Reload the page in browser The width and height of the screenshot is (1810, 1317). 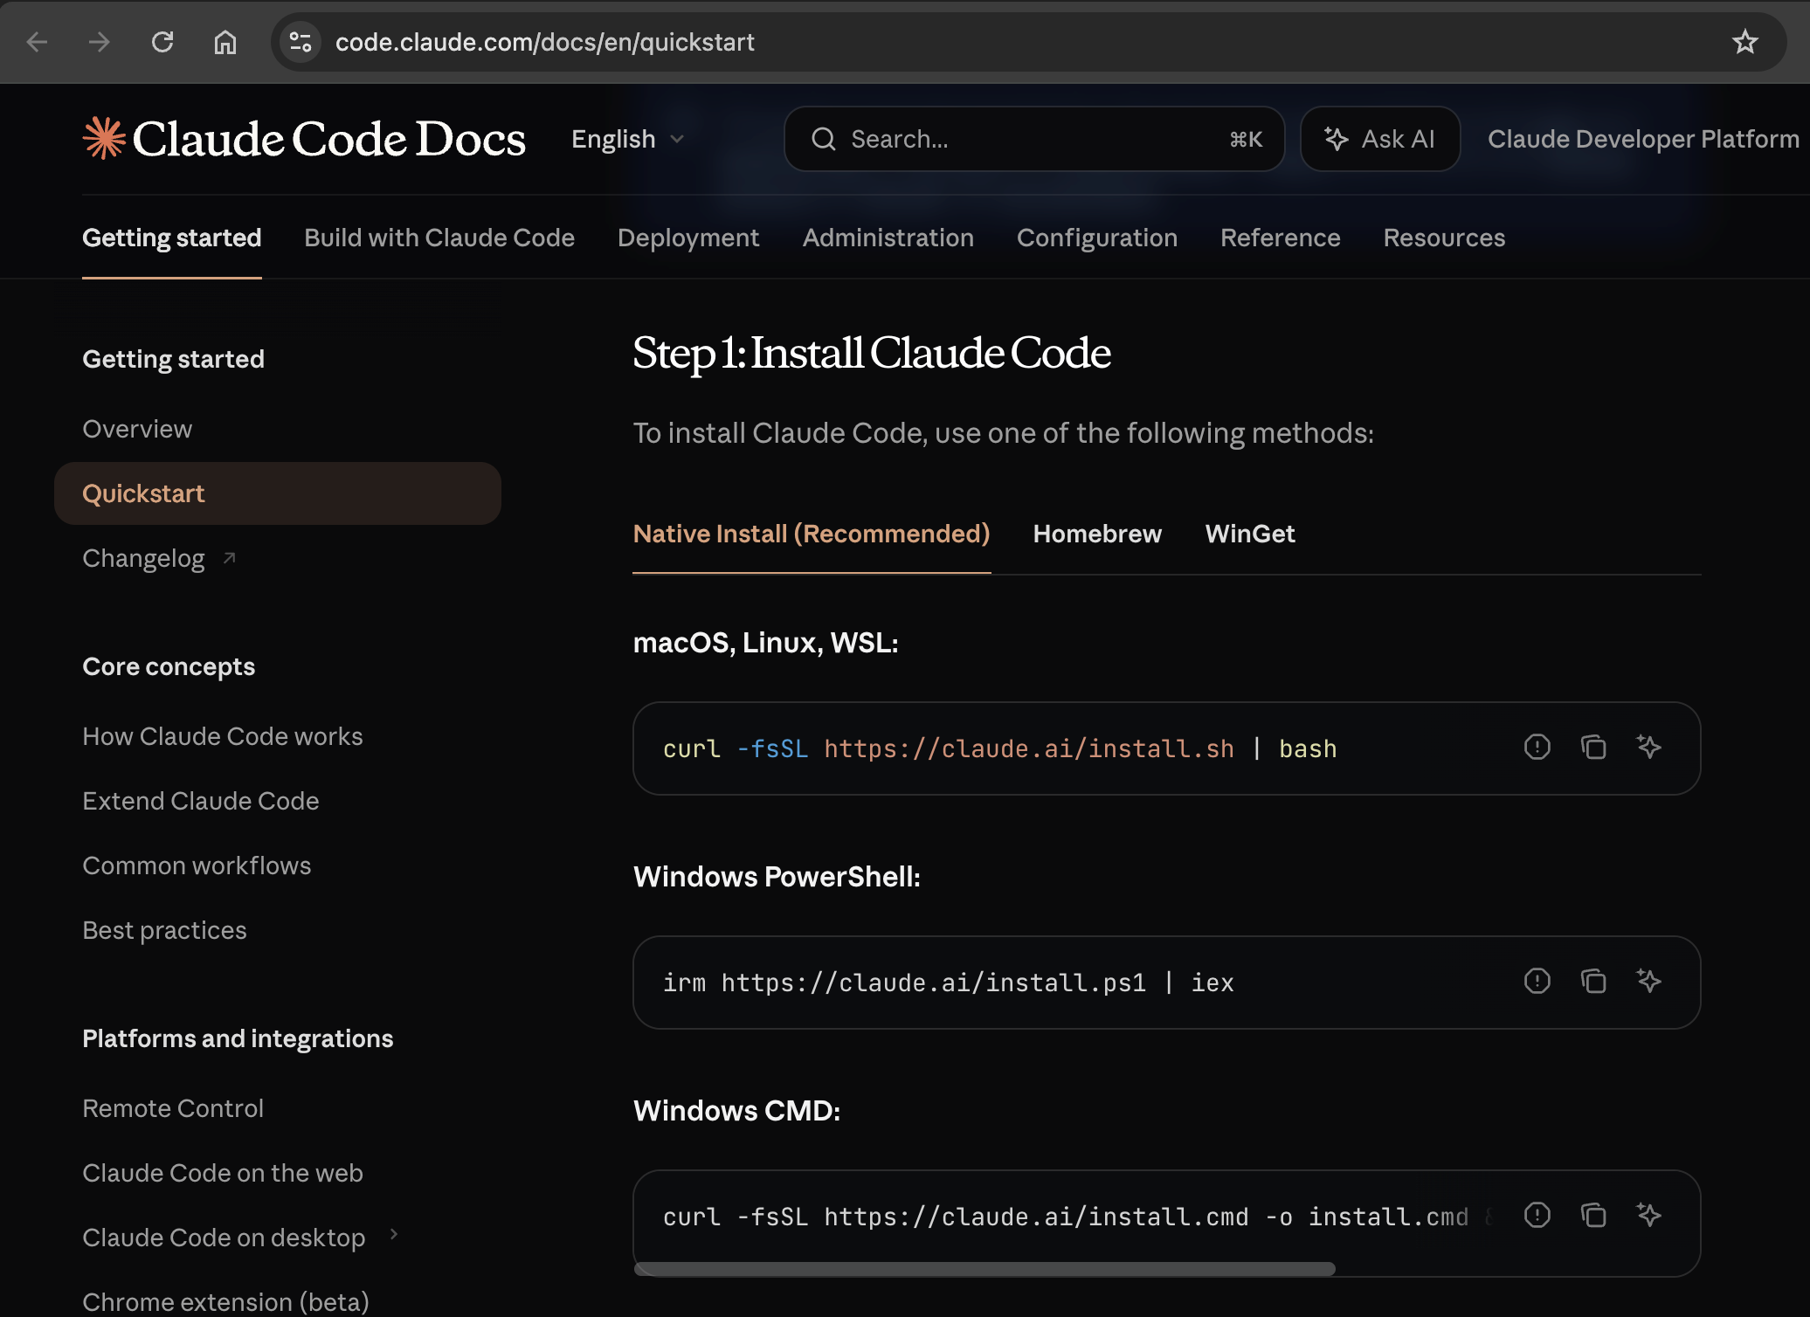(x=162, y=42)
